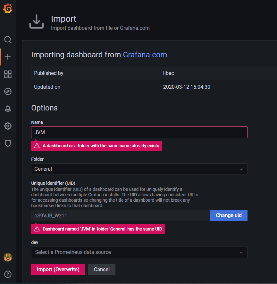Screen dimensions: 277x284
Task: Open the Alerting bell icon
Action: [8, 109]
